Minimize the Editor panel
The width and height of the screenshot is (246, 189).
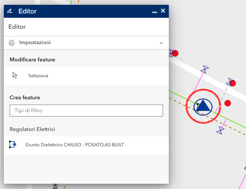coord(154,12)
